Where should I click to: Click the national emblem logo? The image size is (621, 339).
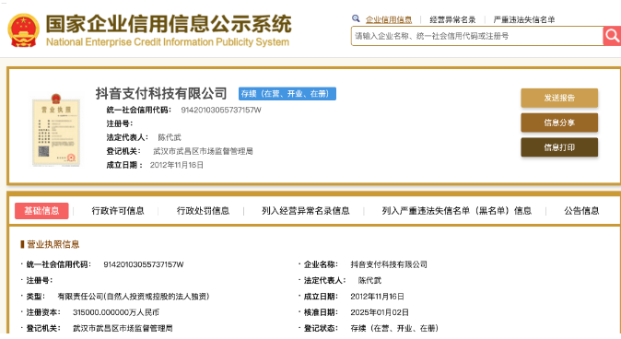click(24, 30)
